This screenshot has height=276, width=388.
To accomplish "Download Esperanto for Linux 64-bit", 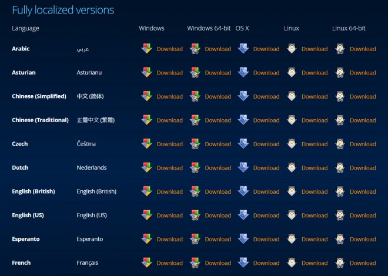I will coord(363,239).
